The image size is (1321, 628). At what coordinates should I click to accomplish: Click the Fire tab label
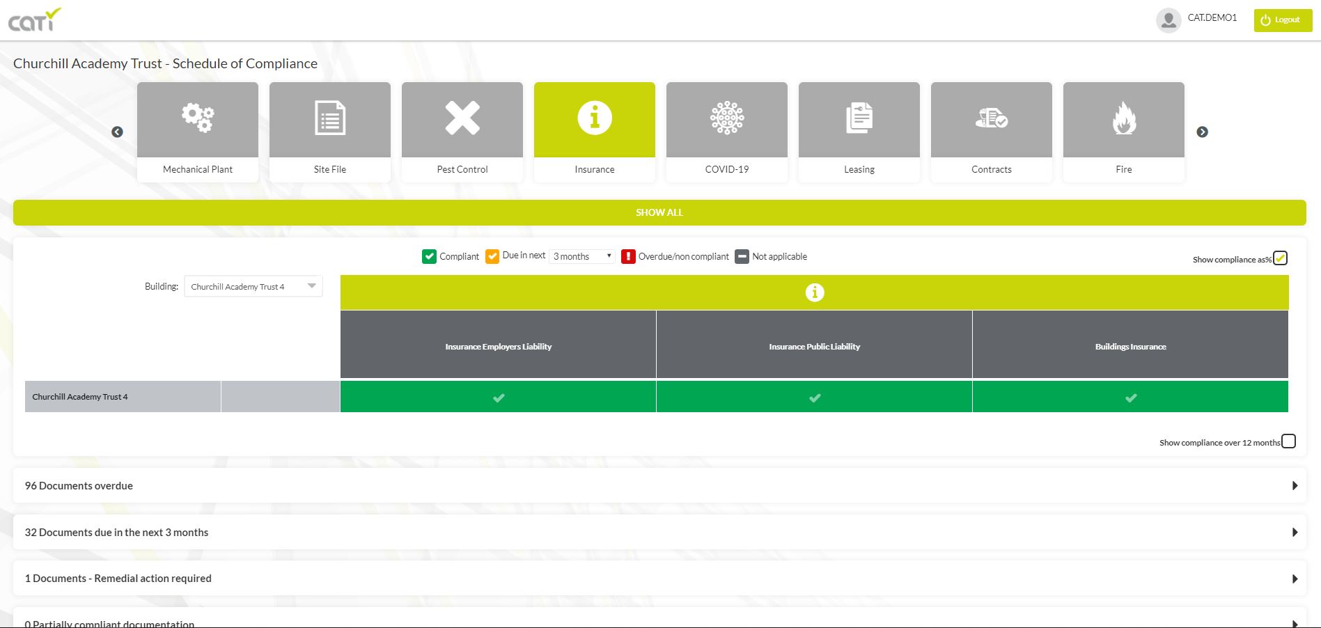pyautogui.click(x=1124, y=169)
